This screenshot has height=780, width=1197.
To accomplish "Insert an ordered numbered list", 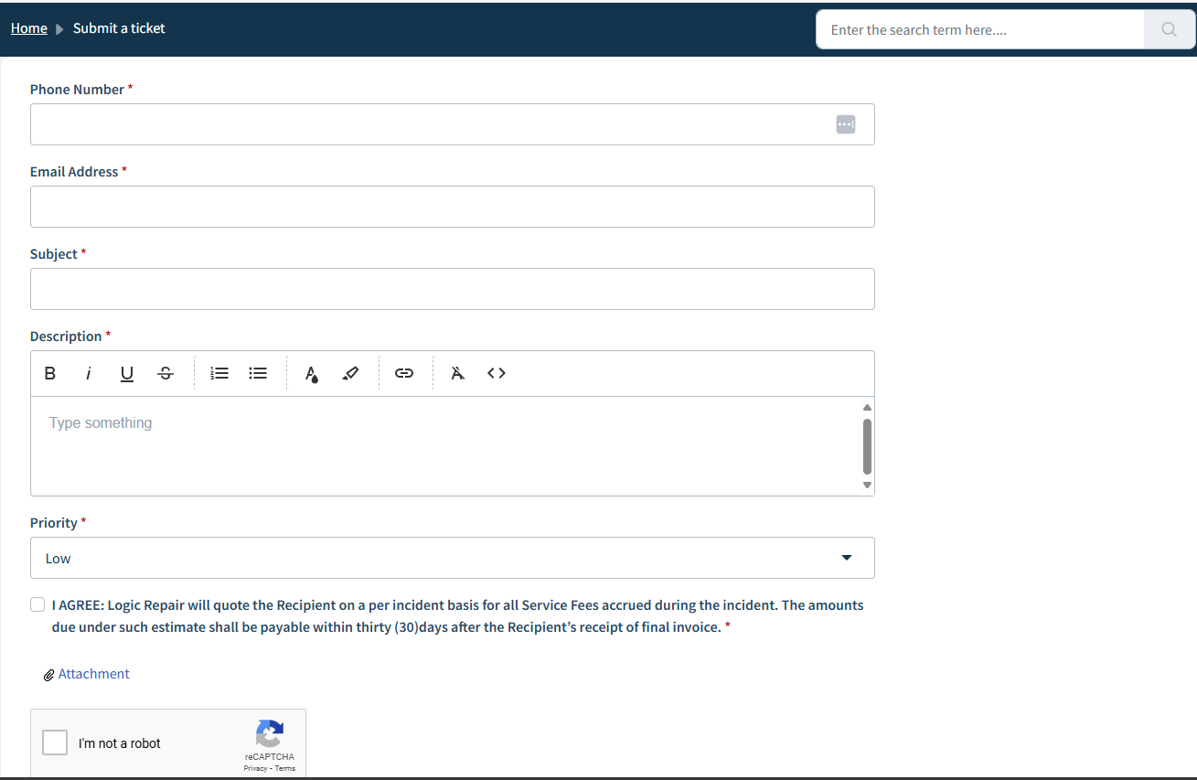I will (x=219, y=373).
